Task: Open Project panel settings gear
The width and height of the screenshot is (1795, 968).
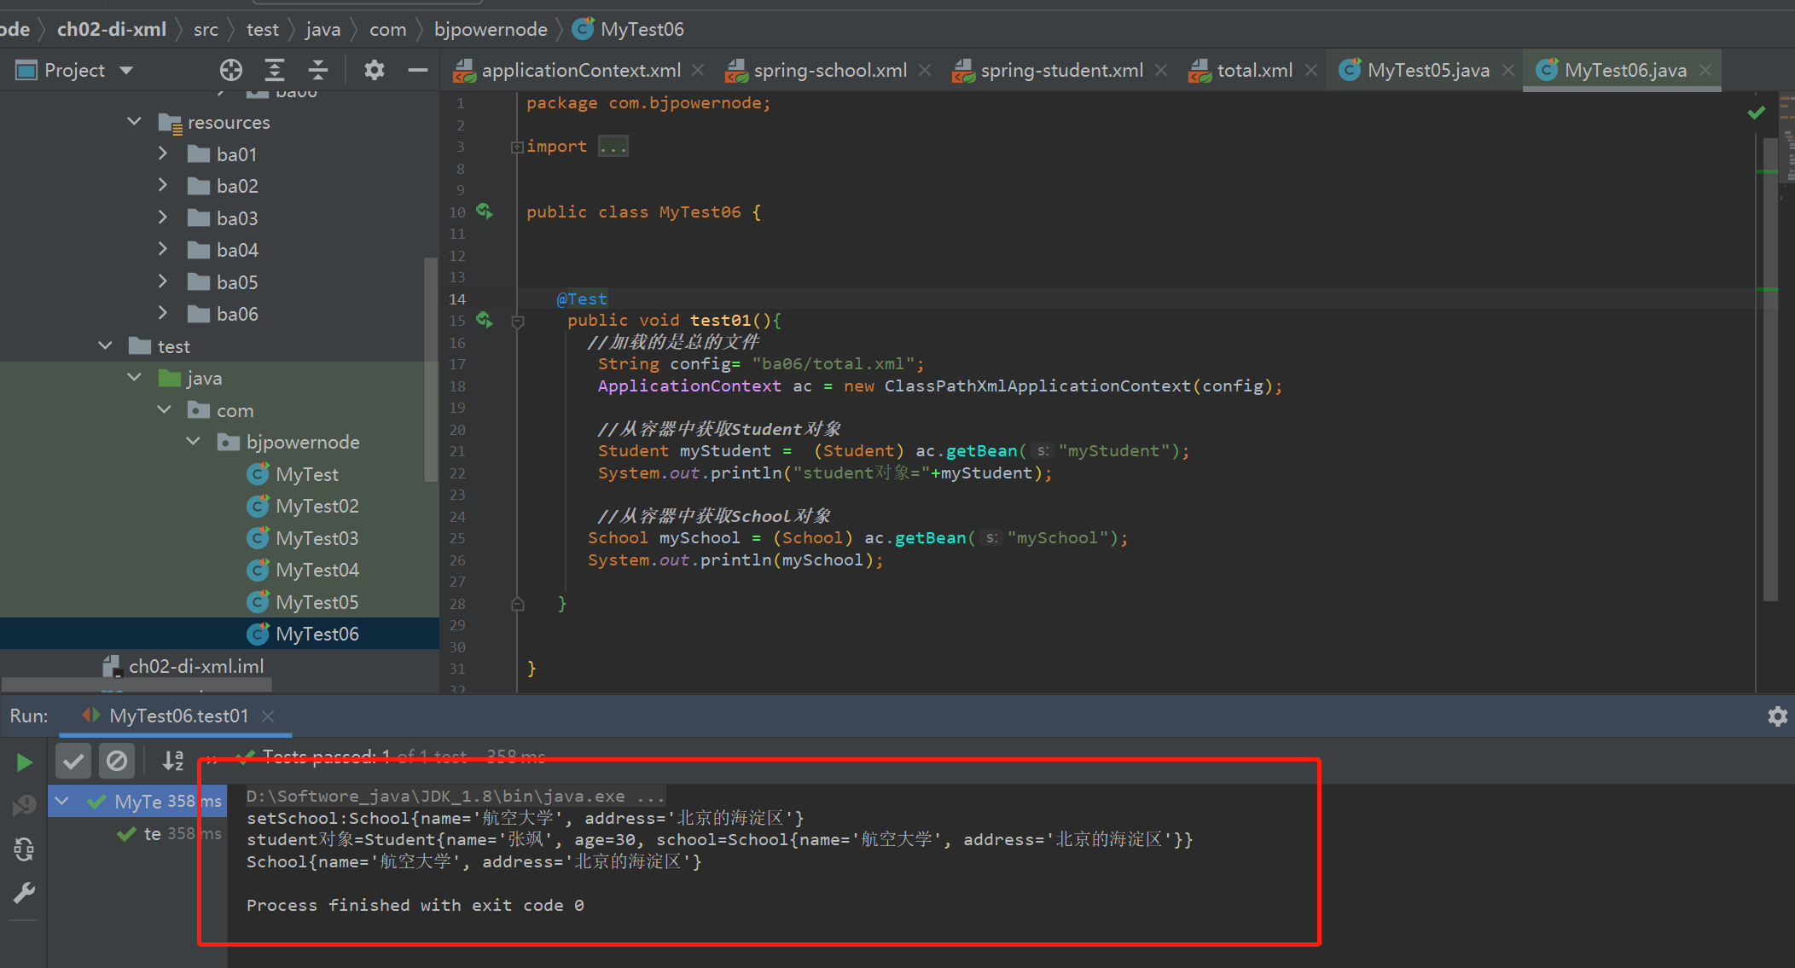Action: tap(374, 70)
